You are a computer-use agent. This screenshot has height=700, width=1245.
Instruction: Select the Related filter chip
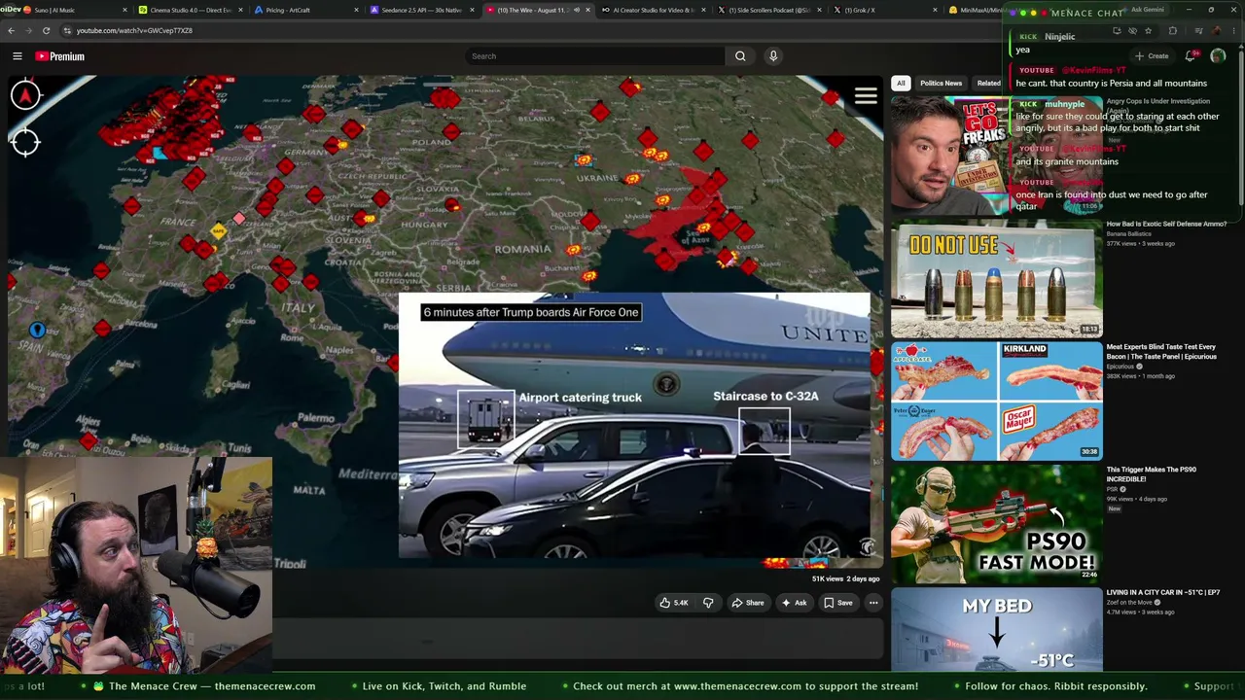[988, 84]
